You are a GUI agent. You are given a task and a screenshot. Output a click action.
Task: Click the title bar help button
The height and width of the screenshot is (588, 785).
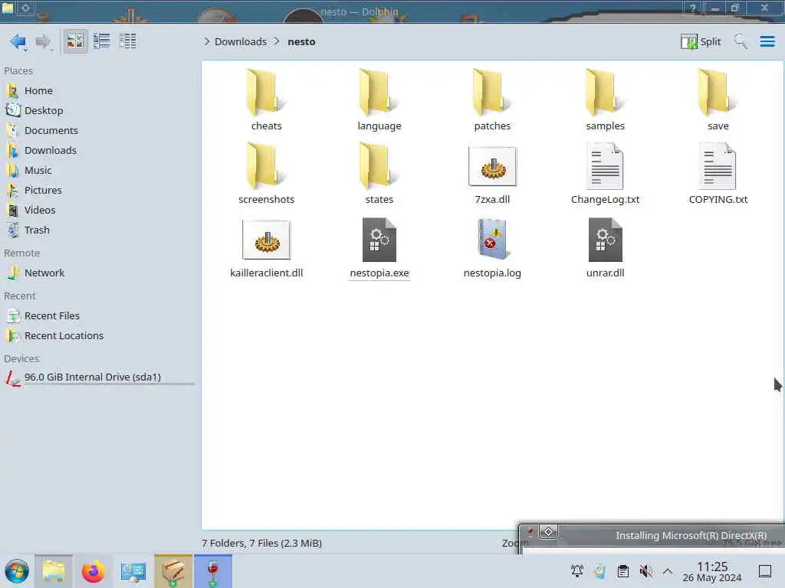coord(692,8)
